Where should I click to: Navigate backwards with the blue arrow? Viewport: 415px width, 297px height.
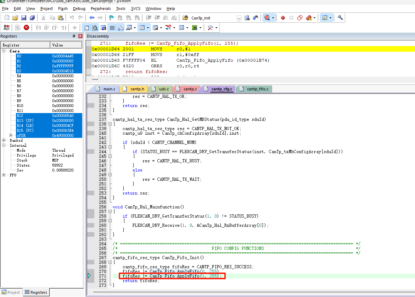(x=92, y=18)
